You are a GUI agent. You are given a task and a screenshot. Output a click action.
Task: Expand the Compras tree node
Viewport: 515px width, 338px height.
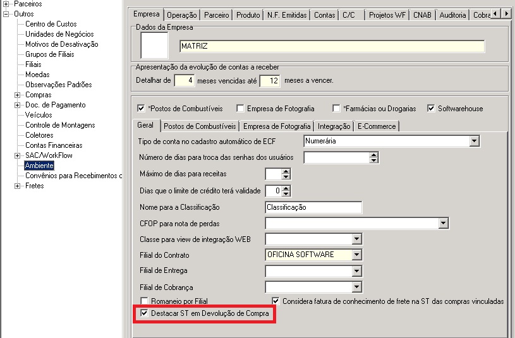(18, 95)
